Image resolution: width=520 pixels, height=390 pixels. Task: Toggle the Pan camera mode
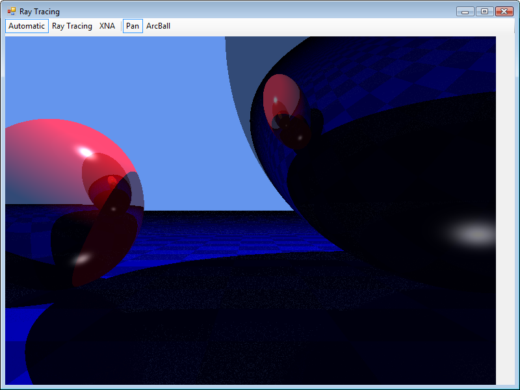pyautogui.click(x=133, y=26)
